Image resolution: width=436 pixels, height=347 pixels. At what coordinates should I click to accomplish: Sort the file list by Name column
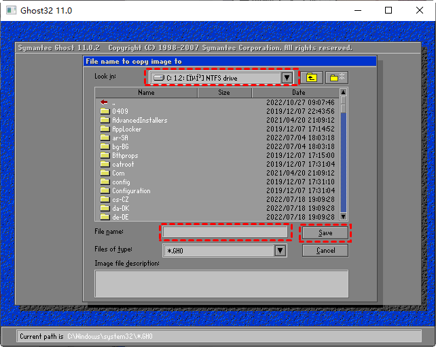(x=146, y=93)
